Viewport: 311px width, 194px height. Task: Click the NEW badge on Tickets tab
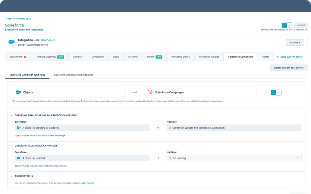(159, 57)
